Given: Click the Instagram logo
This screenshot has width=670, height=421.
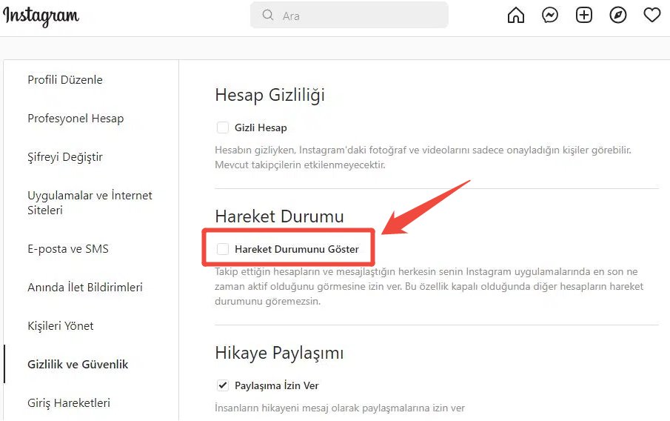Looking at the screenshot, I should (41, 16).
